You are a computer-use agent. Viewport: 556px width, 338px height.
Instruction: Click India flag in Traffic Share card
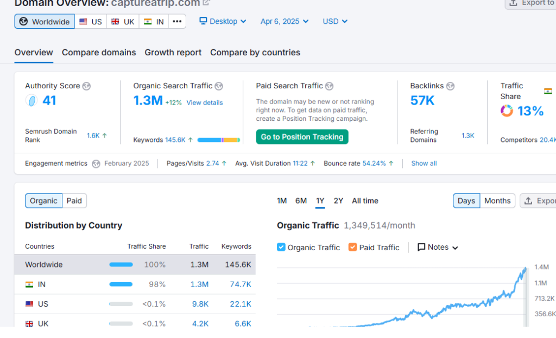(x=548, y=91)
